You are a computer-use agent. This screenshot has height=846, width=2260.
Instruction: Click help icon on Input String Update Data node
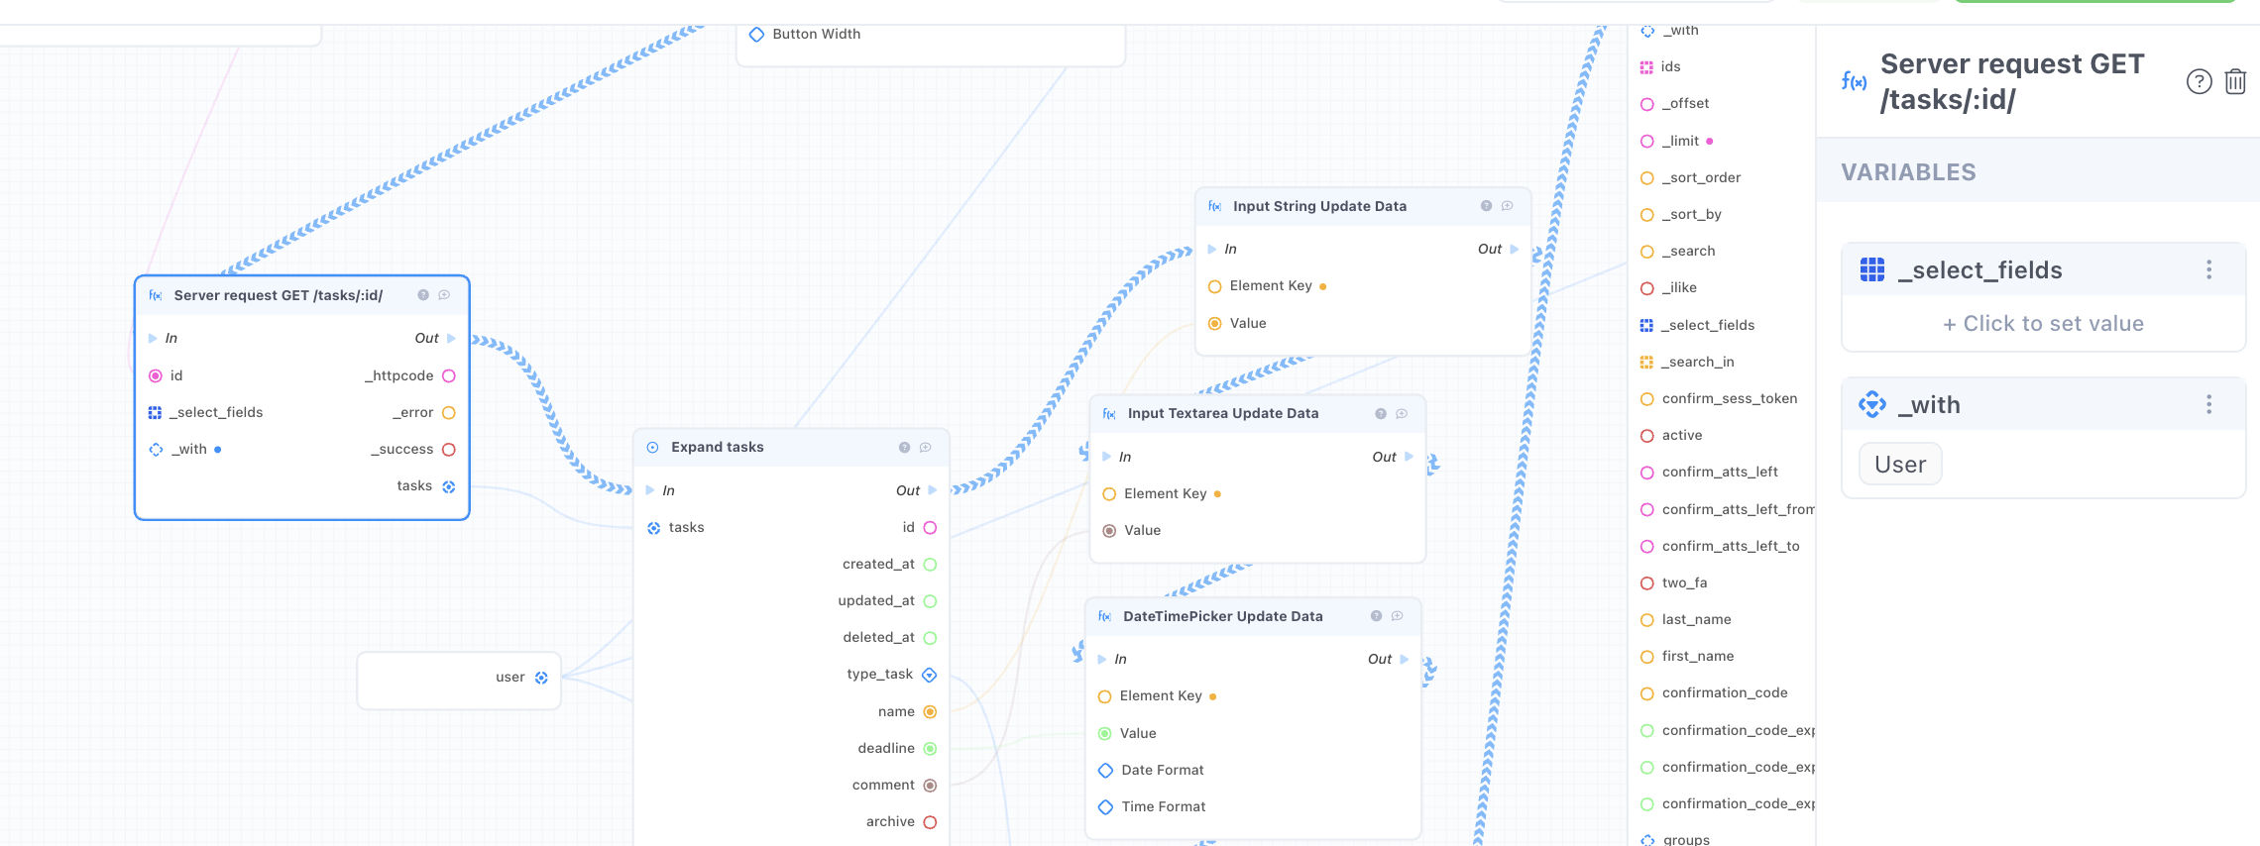1486,206
